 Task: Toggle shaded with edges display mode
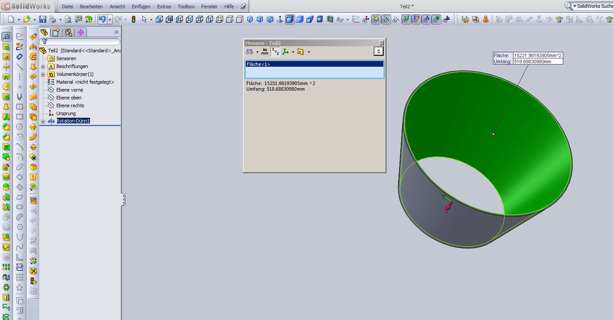pos(289,19)
